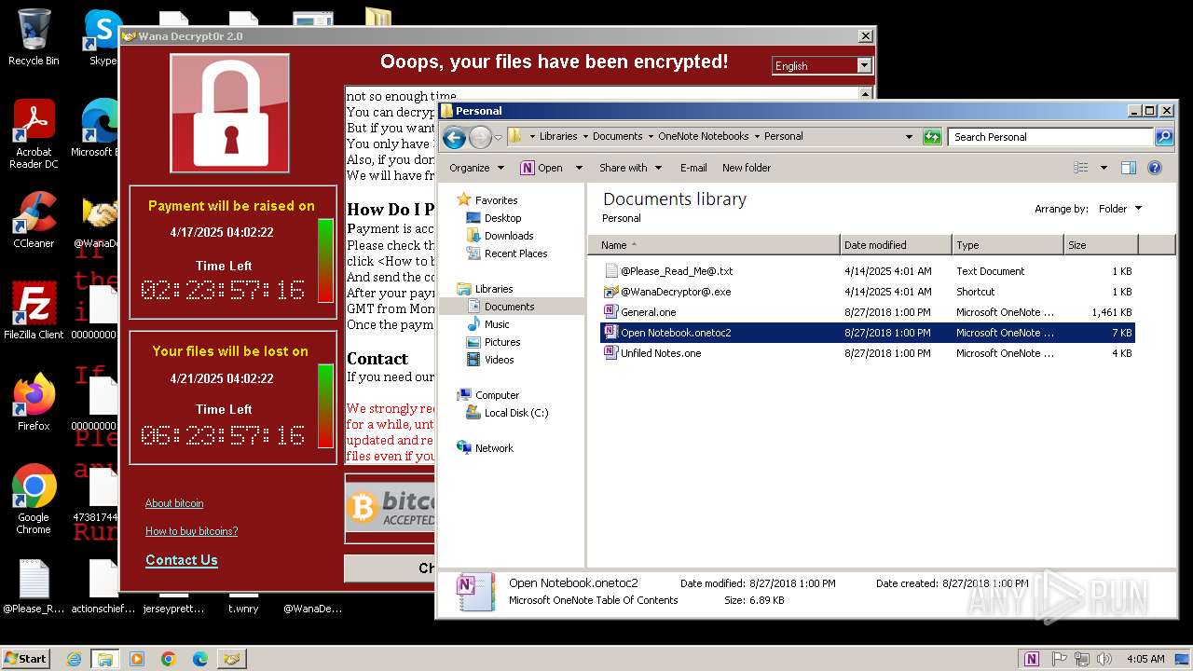Open the Start menu
The image size is (1193, 671).
[x=26, y=659]
